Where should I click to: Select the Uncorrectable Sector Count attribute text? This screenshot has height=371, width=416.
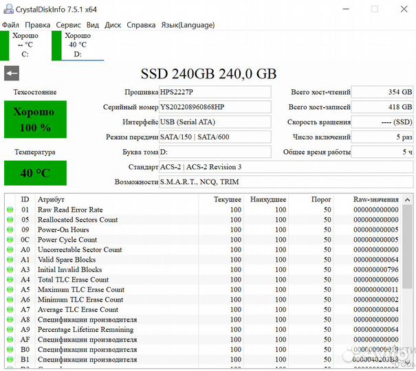tap(80, 249)
